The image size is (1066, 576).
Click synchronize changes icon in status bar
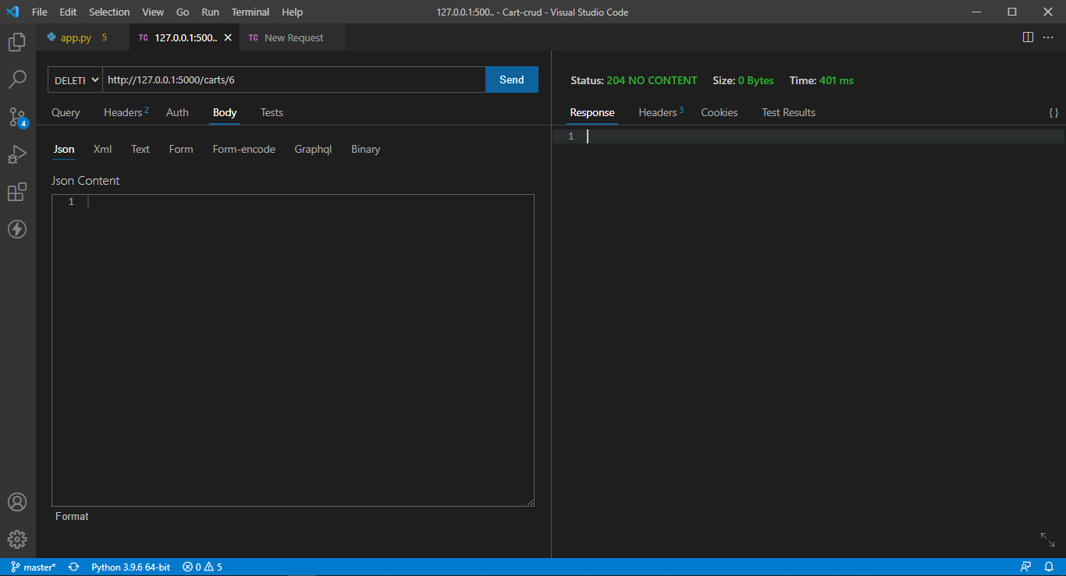click(x=73, y=567)
